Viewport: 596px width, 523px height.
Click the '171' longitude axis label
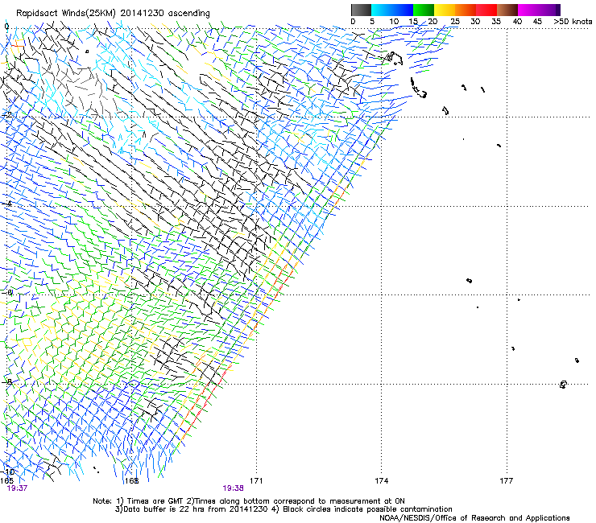[256, 481]
